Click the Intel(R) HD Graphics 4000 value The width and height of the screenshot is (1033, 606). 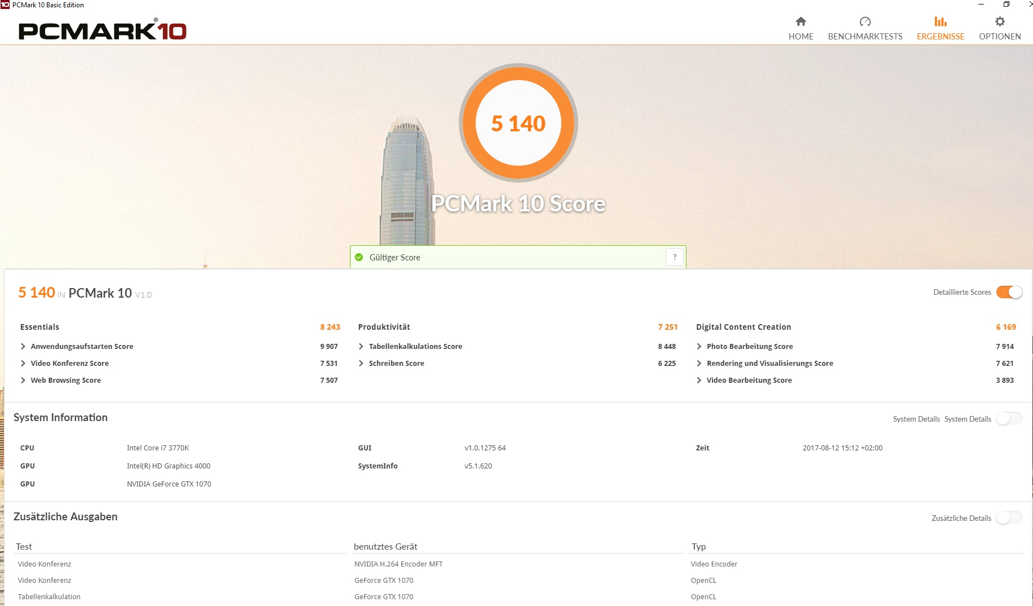[x=169, y=466]
